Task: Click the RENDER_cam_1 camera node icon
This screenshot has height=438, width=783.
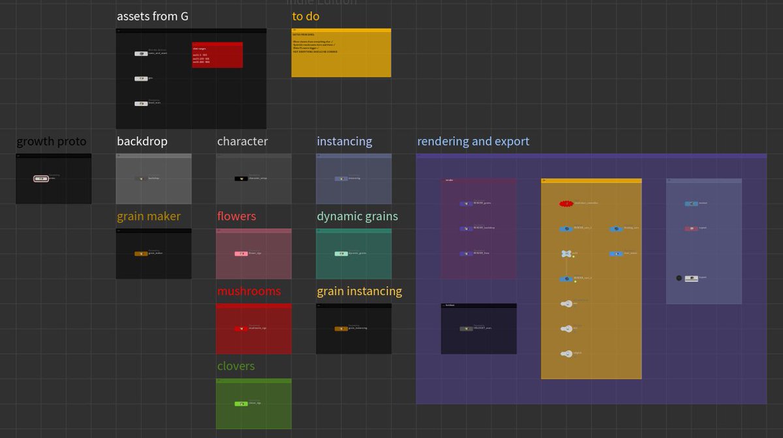Action: [566, 227]
